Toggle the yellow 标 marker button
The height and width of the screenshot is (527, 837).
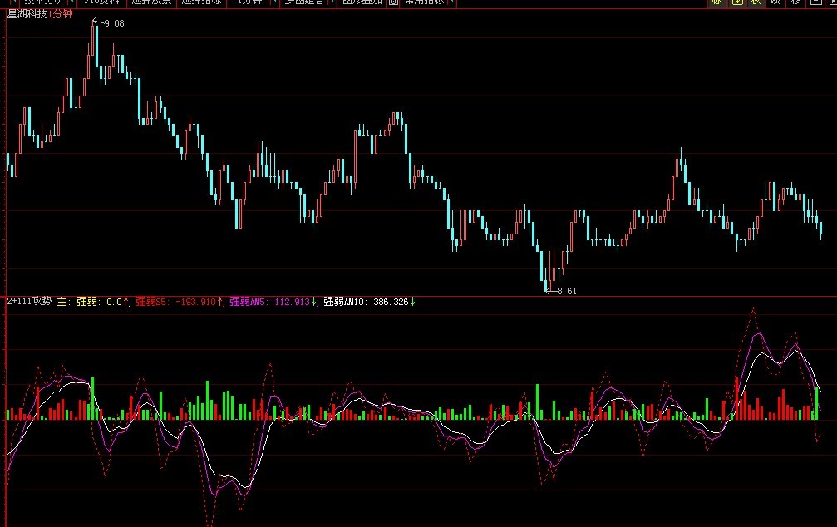[716, 2]
